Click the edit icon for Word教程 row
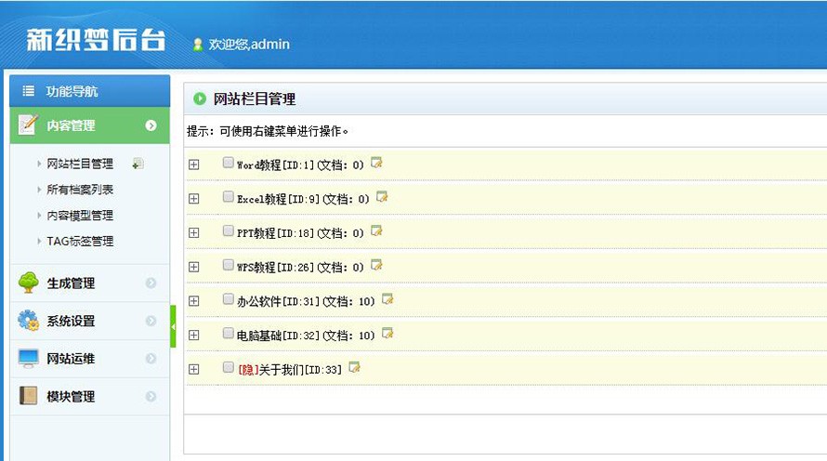 (x=376, y=163)
